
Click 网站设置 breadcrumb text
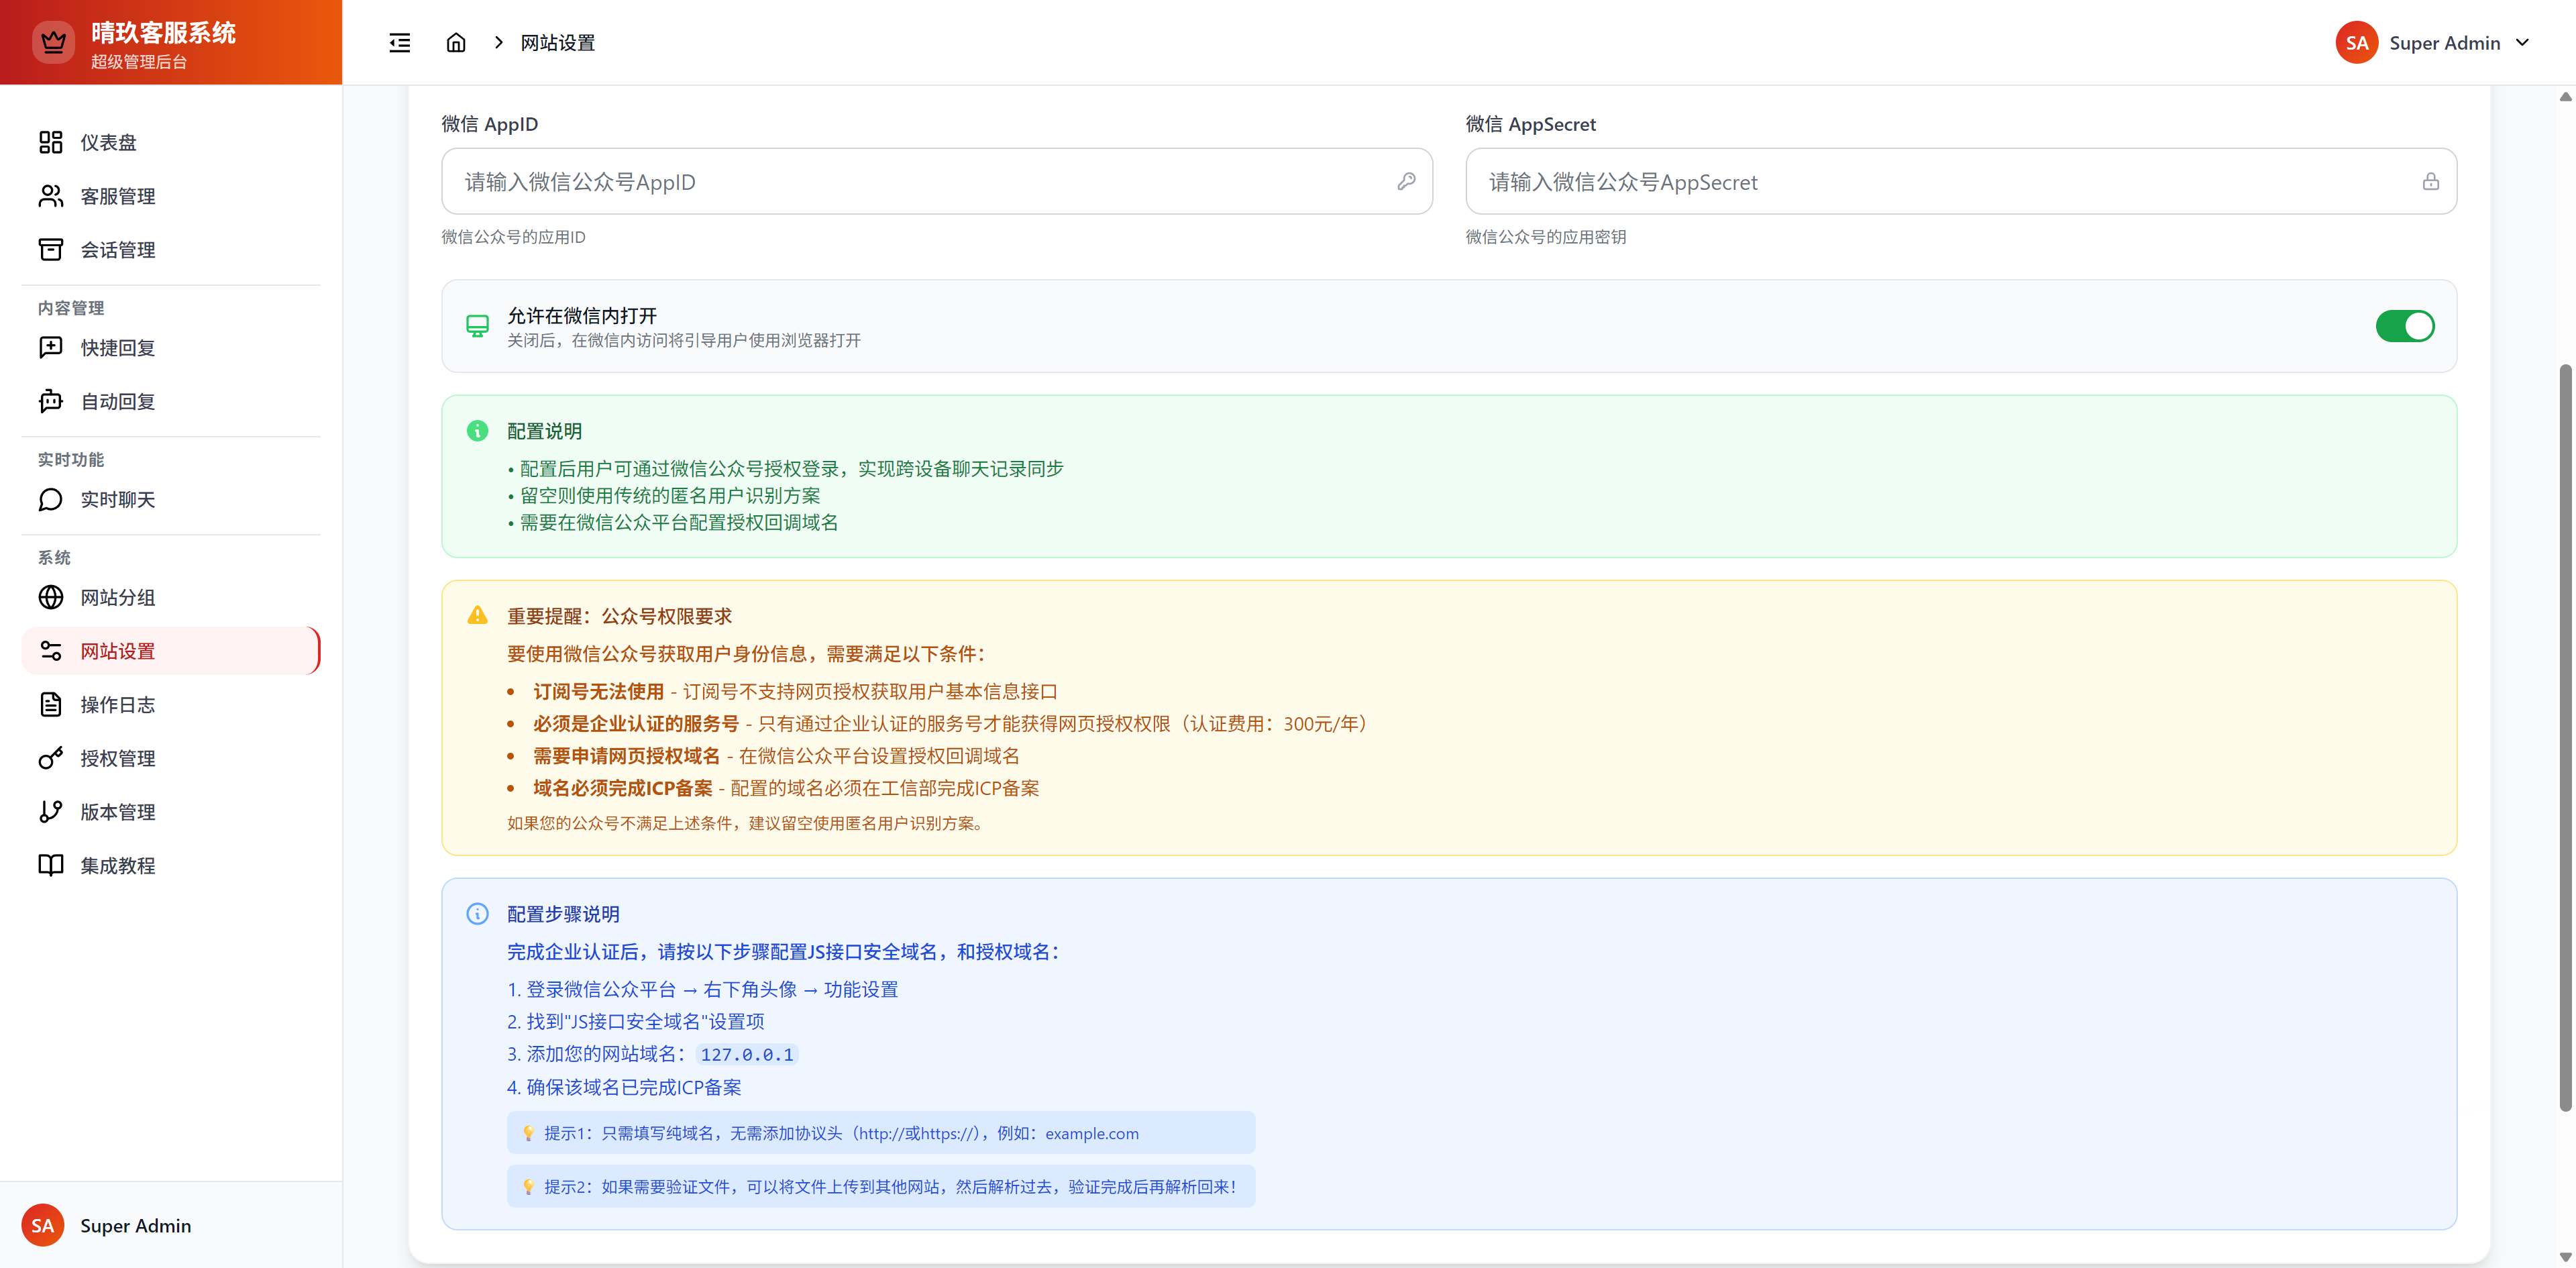coord(557,43)
